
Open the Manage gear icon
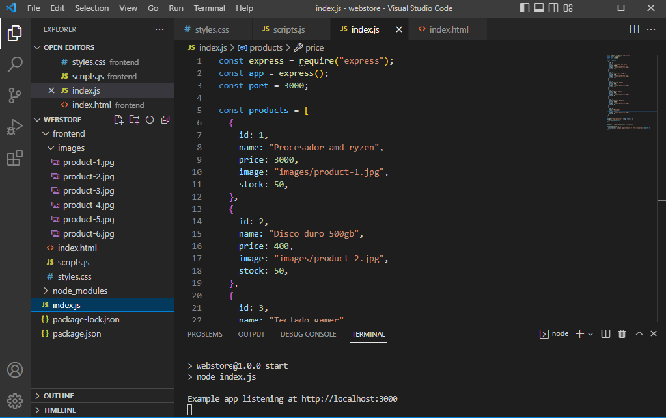pos(15,400)
